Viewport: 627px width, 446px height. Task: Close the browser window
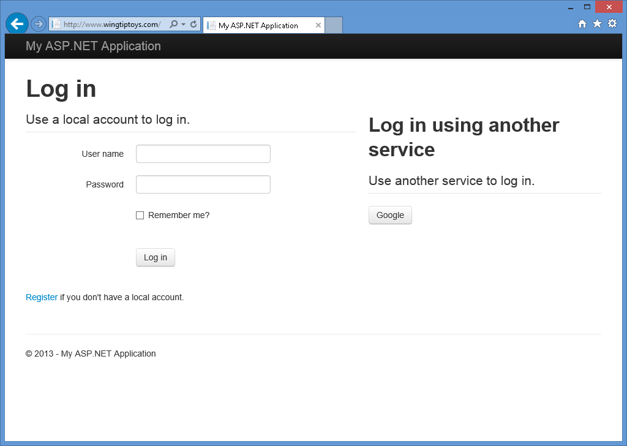(609, 7)
